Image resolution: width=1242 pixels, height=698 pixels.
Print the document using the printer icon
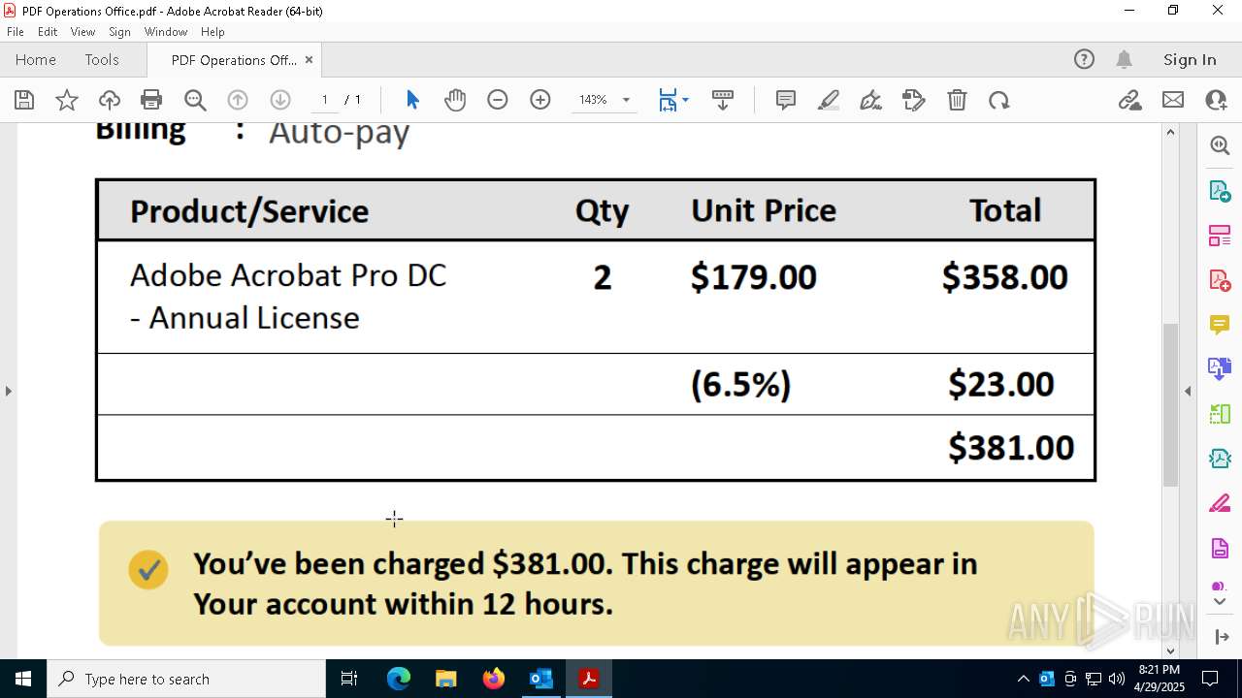(151, 100)
